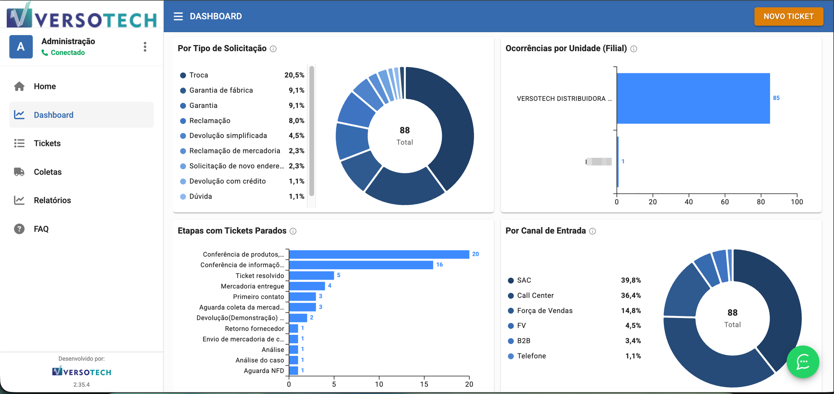Toggle the hamburger menu icon
This screenshot has width=834, height=394.
pyautogui.click(x=178, y=16)
